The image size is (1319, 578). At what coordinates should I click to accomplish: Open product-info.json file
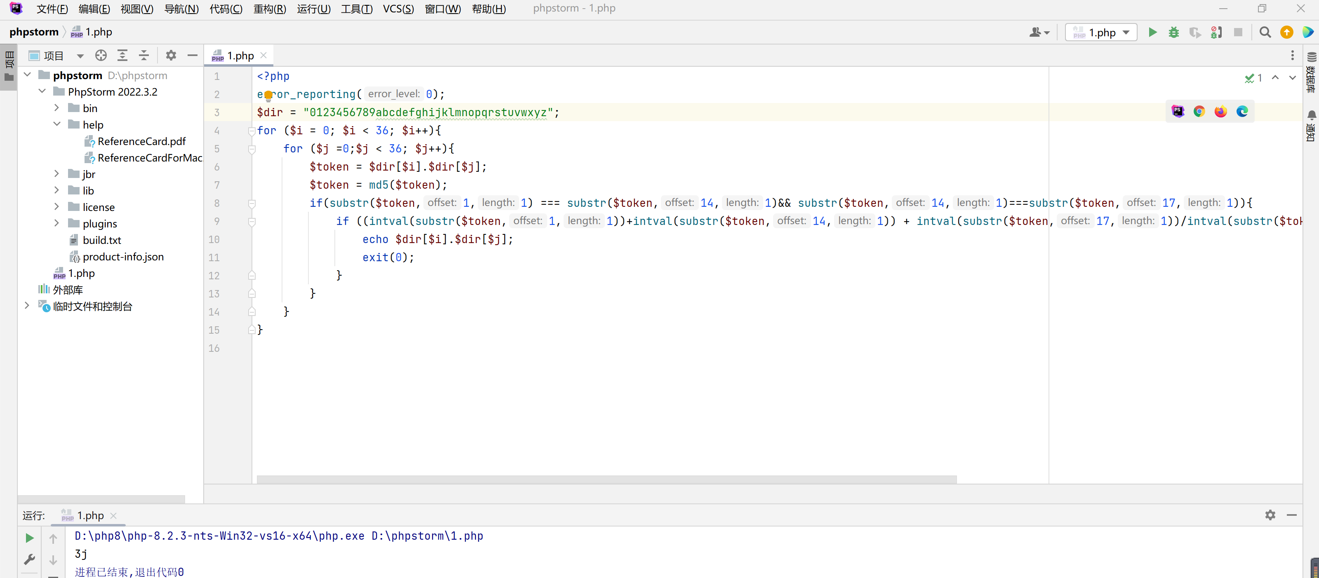pos(123,257)
